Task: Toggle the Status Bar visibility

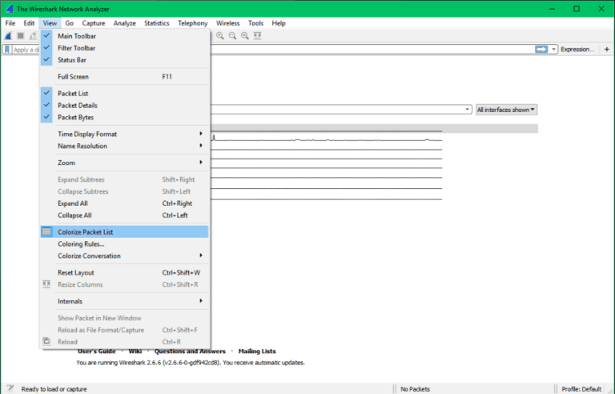Action: [124, 59]
